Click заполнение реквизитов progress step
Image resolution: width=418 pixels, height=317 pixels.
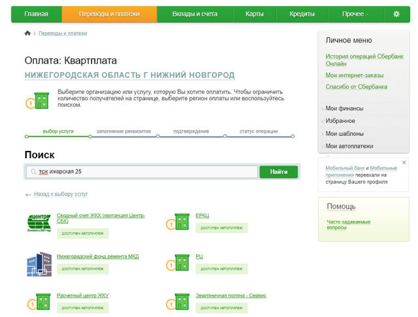[123, 131]
